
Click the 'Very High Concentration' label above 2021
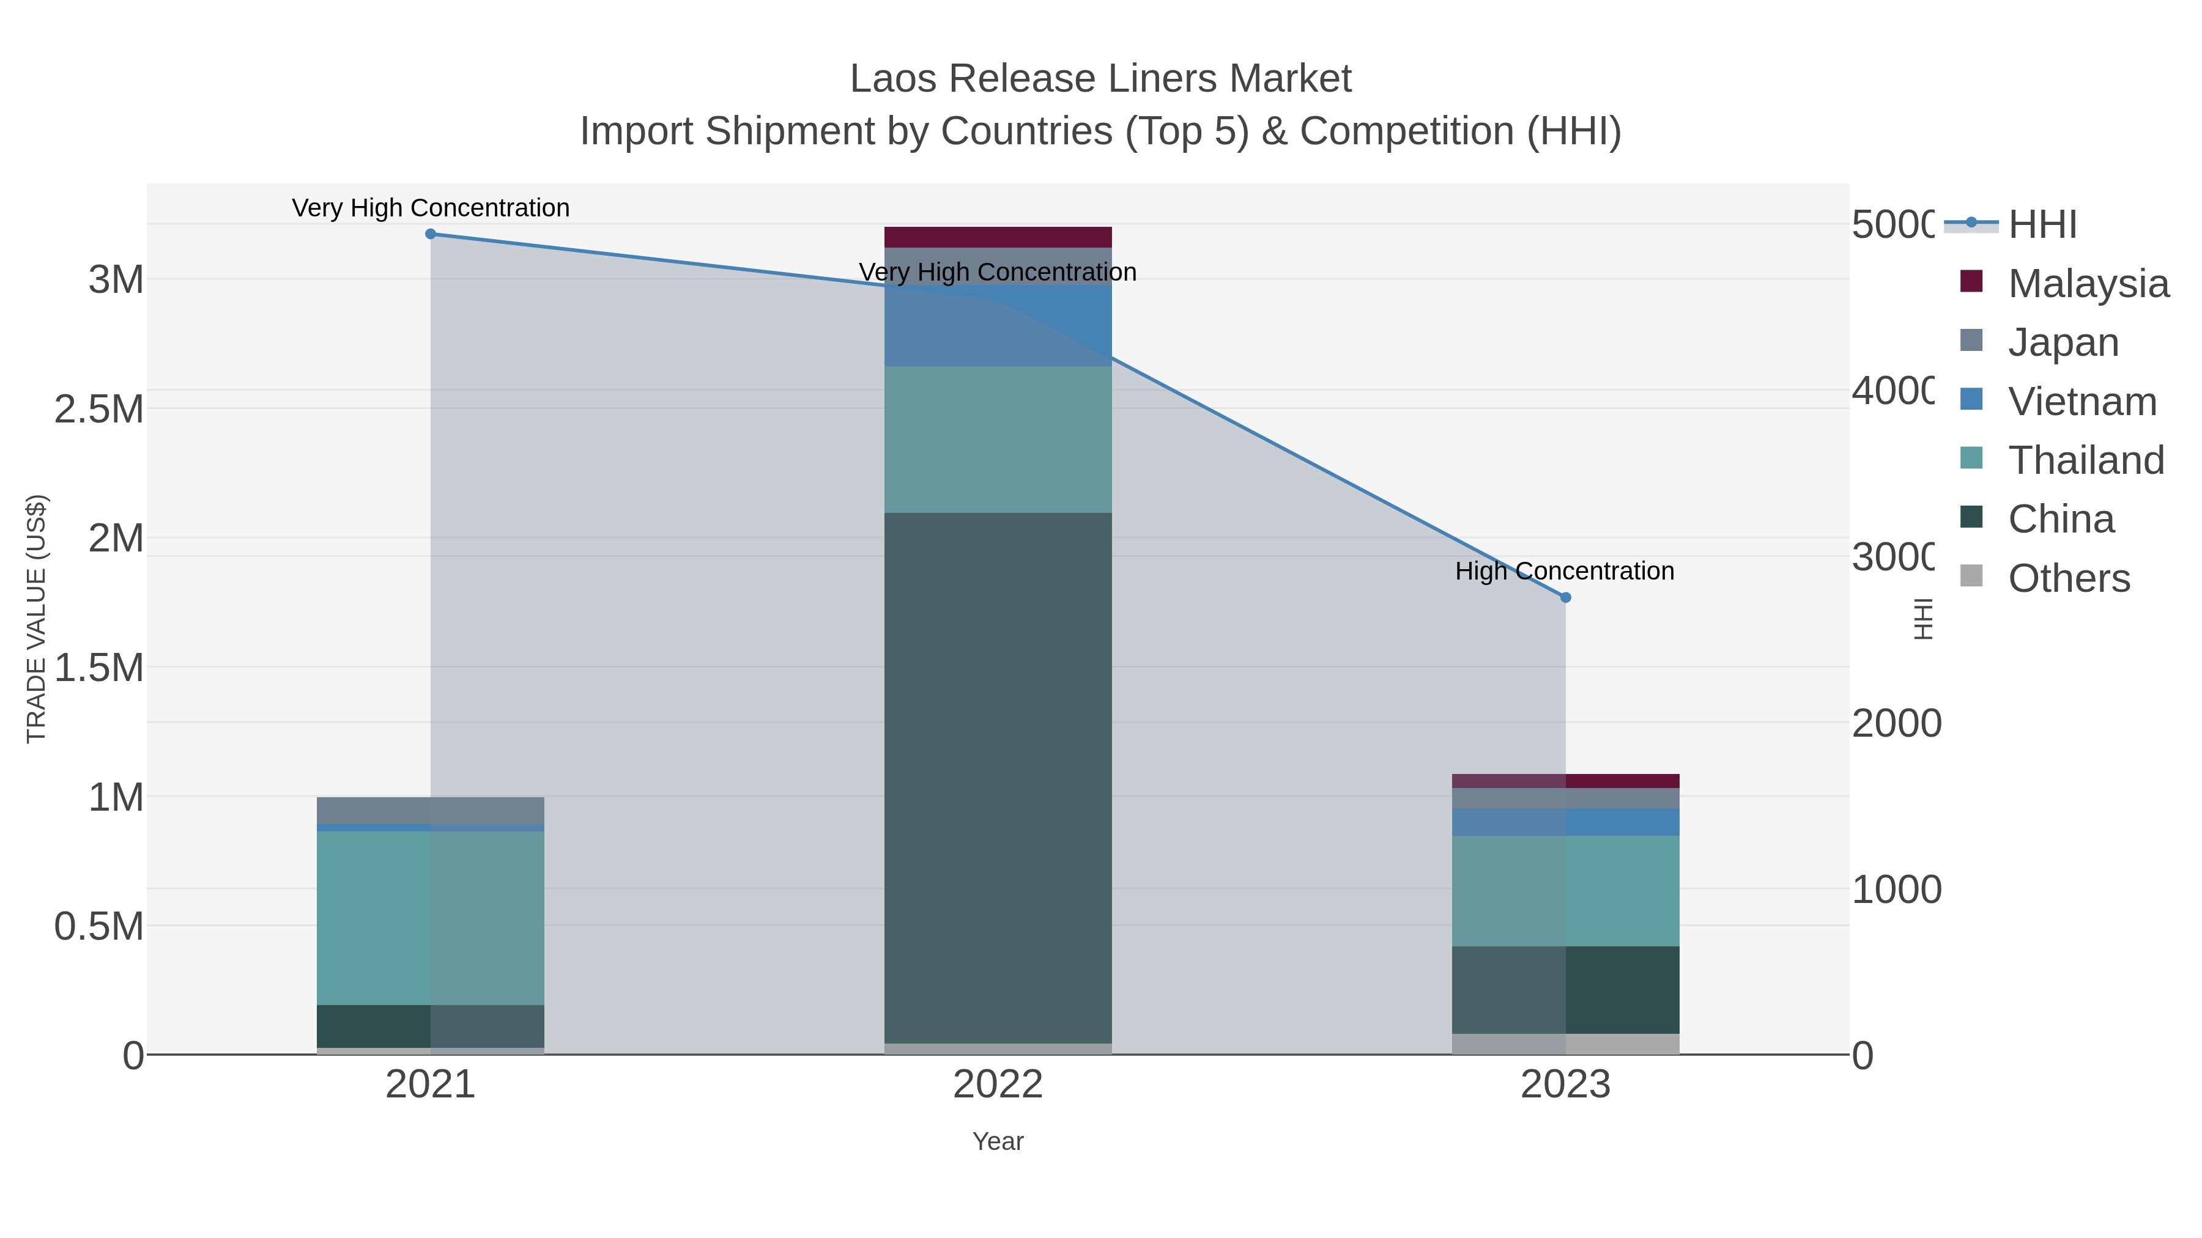tap(431, 208)
